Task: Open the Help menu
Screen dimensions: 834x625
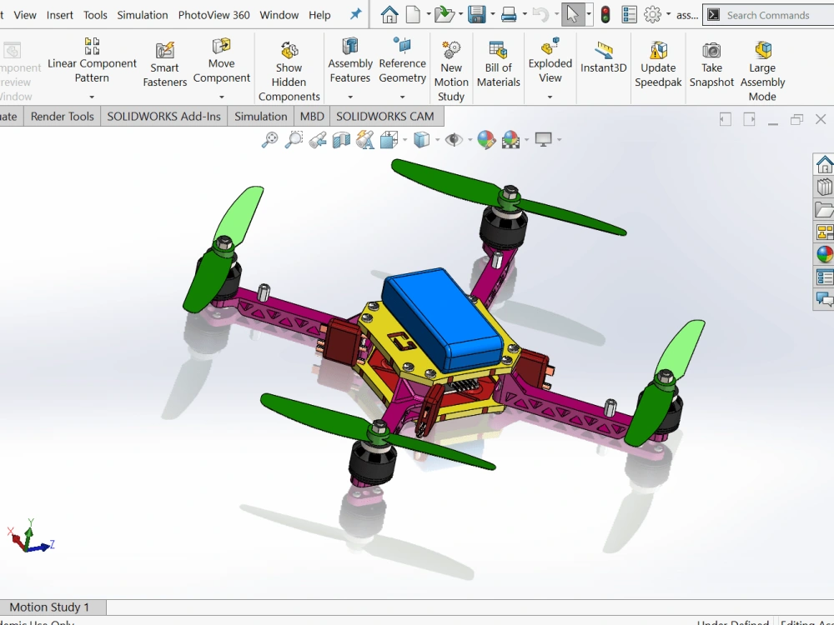Action: pyautogui.click(x=319, y=15)
